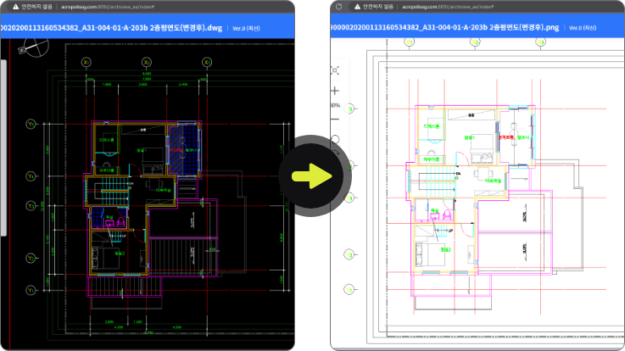Click the zoom percentage readout in the PNG viewer

335,106
